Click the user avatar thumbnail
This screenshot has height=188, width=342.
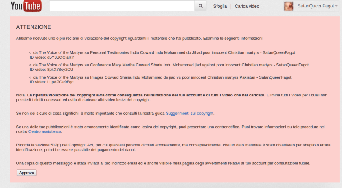pyautogui.click(x=288, y=6)
